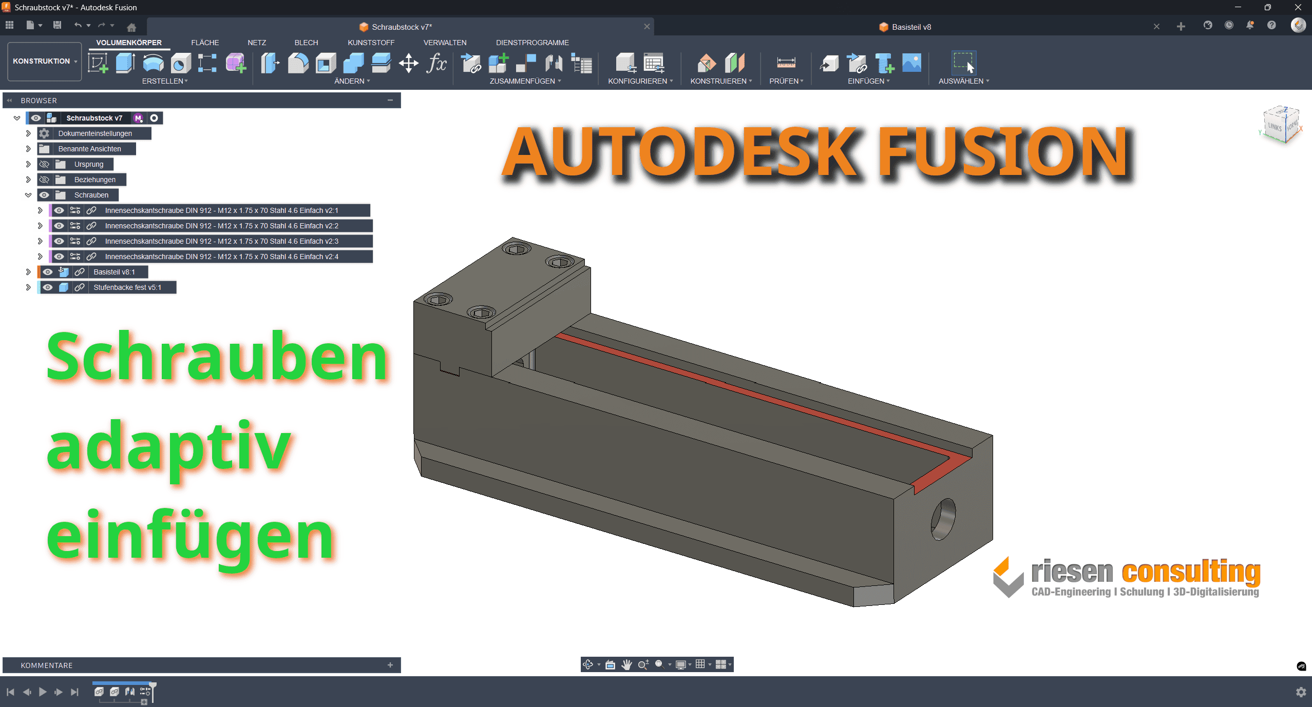
Task: Open the fx parameters editor
Action: 436,63
